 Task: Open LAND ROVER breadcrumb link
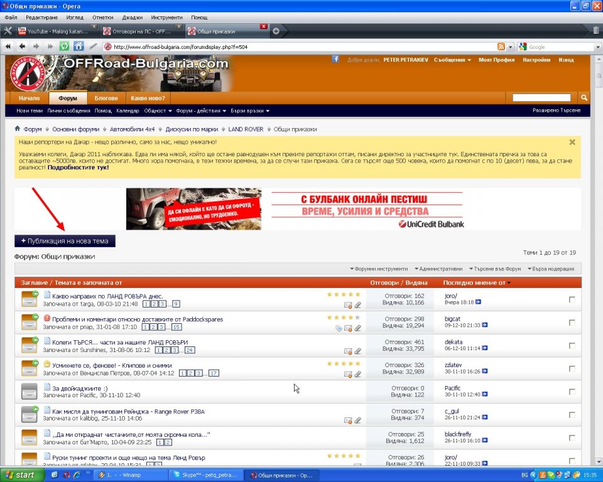pos(246,129)
